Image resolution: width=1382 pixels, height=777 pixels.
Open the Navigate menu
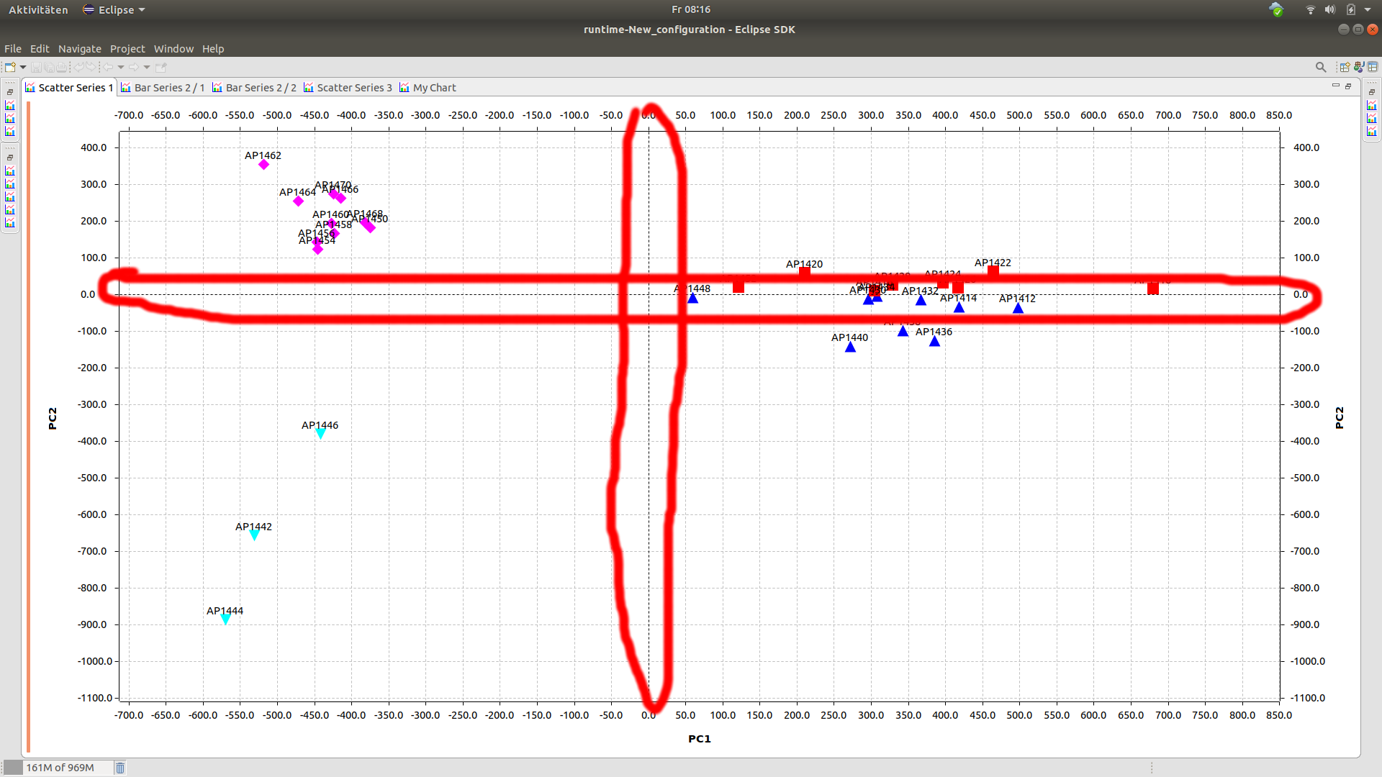(x=79, y=49)
